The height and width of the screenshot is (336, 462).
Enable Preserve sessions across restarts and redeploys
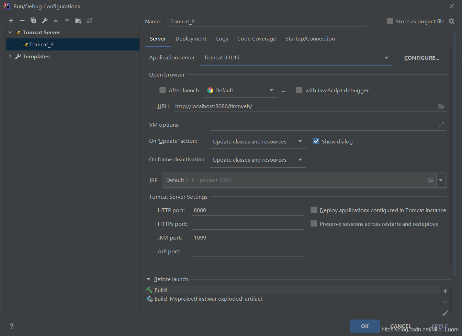314,224
